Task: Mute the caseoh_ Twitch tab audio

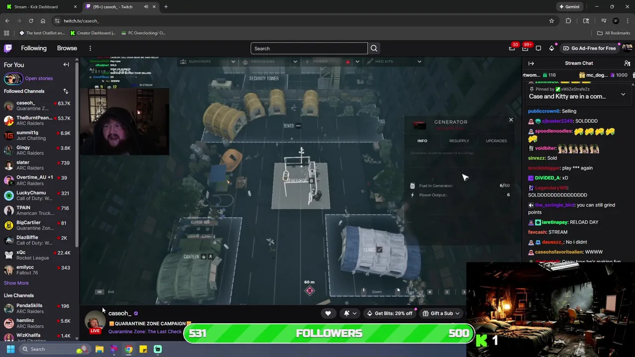Action: 146,6
